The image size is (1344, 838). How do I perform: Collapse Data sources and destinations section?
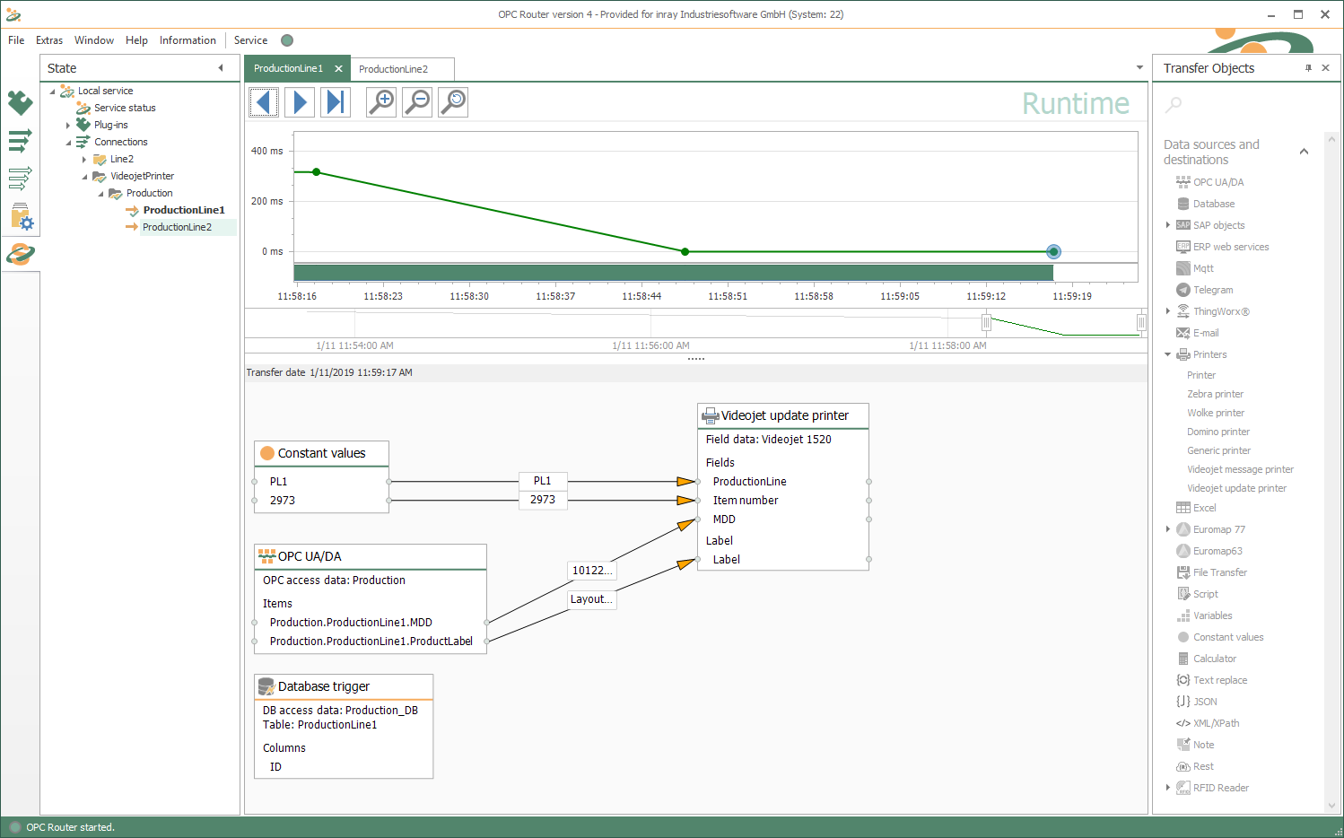(1304, 152)
